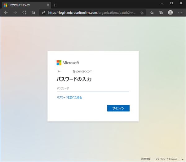Open the パスワードを忘れた場合 link

coord(69,97)
